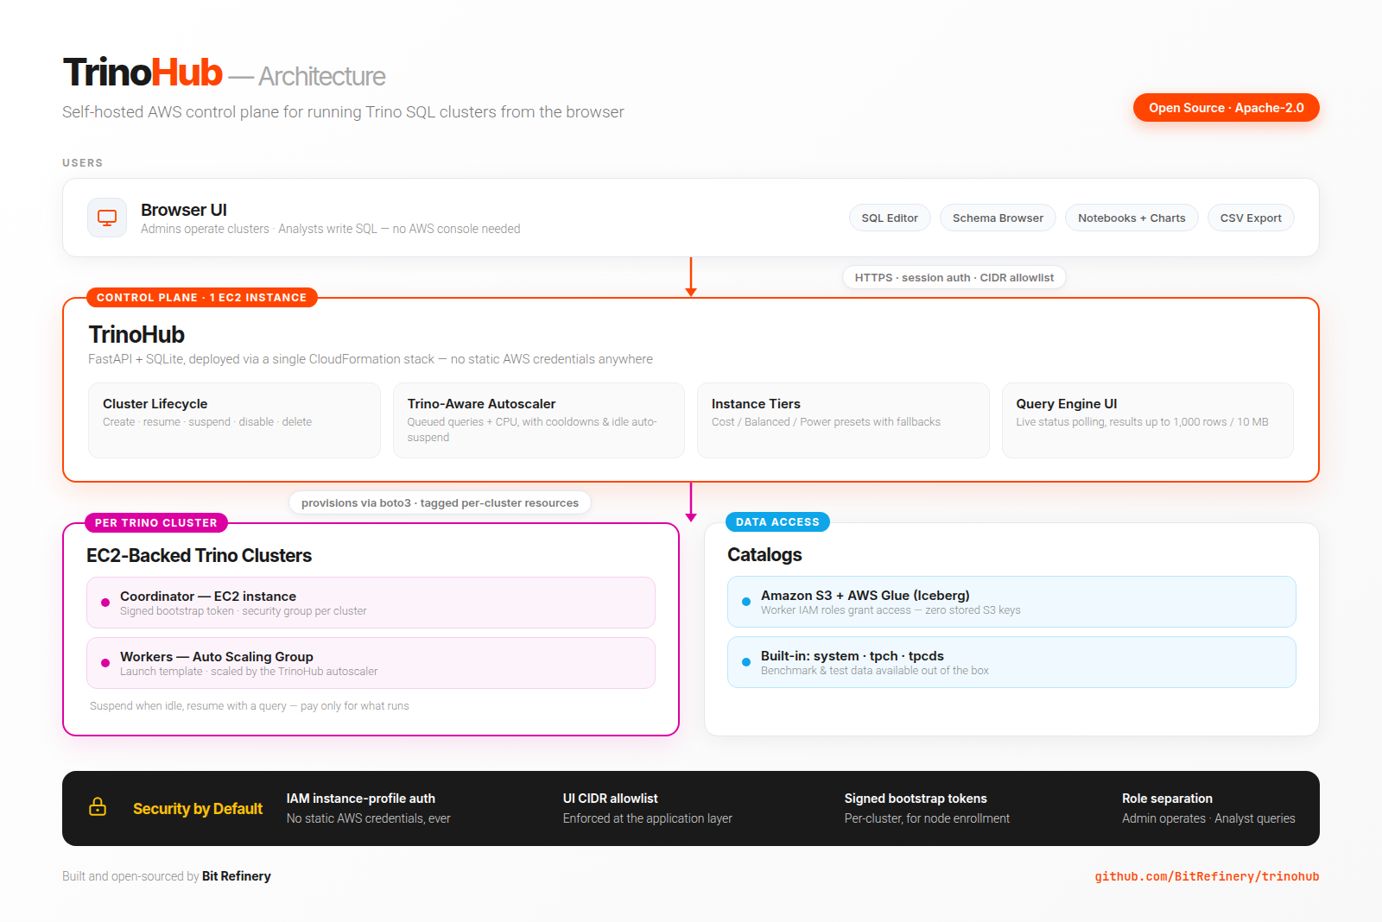Click the CONTROL PLANE · 1 EC2 INSTANCE tag
The width and height of the screenshot is (1382, 922).
tap(202, 297)
